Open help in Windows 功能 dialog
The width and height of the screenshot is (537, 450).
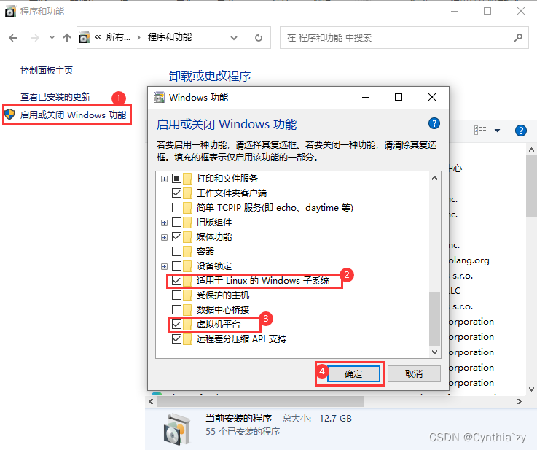(x=434, y=123)
